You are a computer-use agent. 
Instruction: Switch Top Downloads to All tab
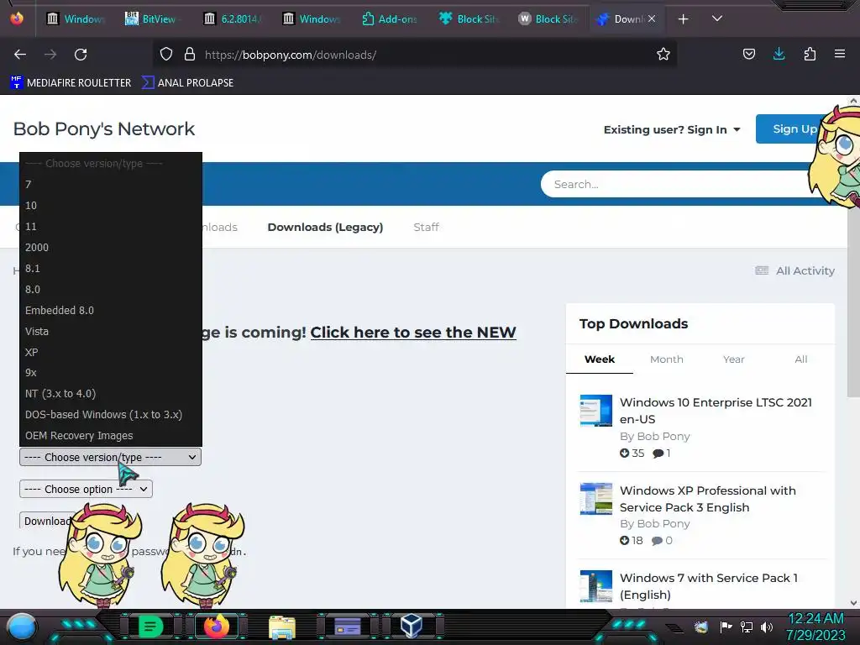(x=800, y=359)
